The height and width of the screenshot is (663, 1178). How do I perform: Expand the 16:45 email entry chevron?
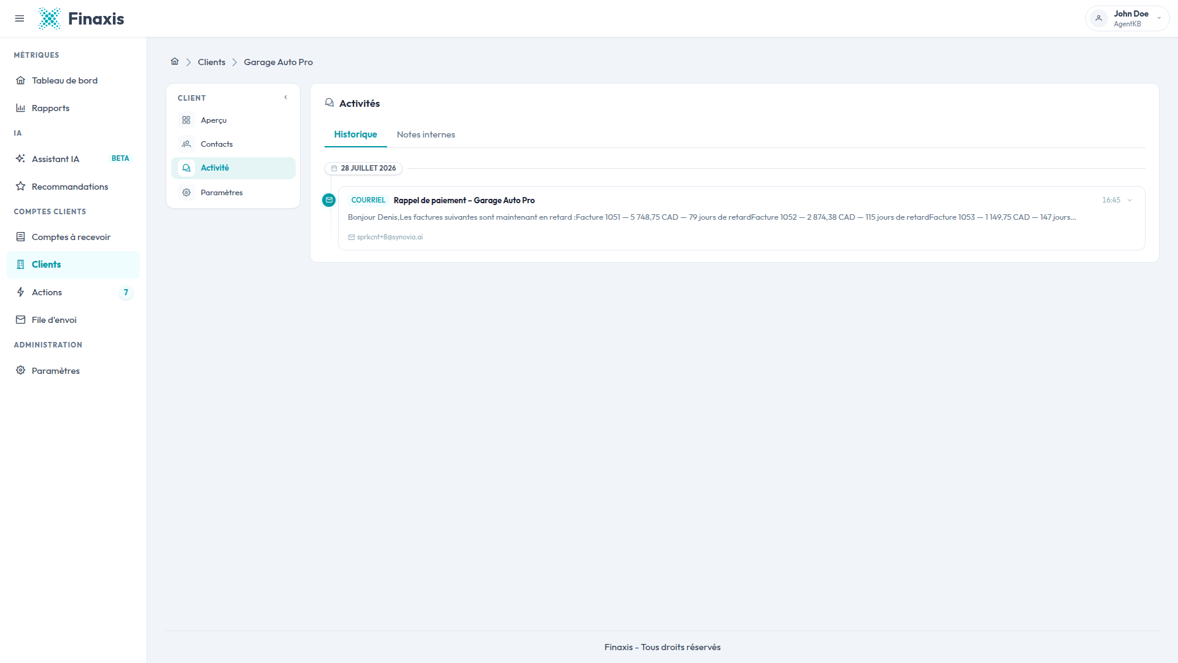coord(1130,200)
